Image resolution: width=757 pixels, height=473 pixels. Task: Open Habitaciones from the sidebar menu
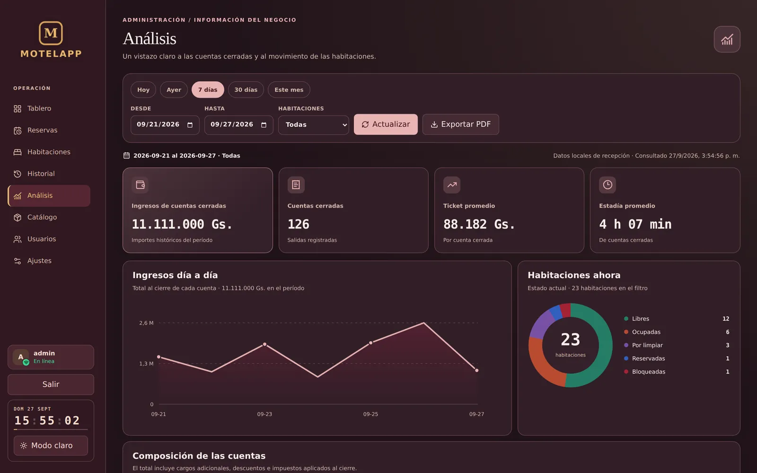coord(49,152)
